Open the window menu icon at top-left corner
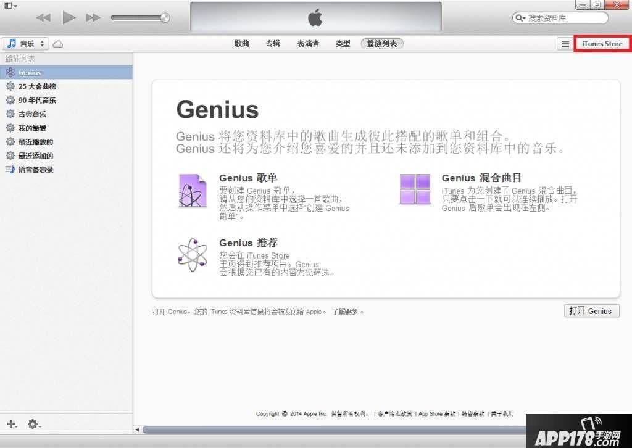Screen dimensions: 632x448 (10, 5)
